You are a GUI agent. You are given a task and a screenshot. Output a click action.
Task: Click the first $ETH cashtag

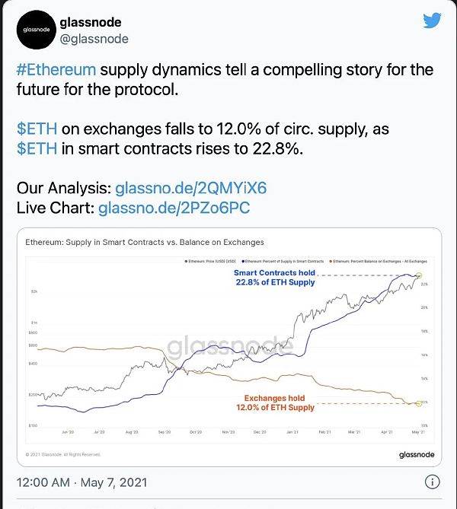tap(37, 129)
